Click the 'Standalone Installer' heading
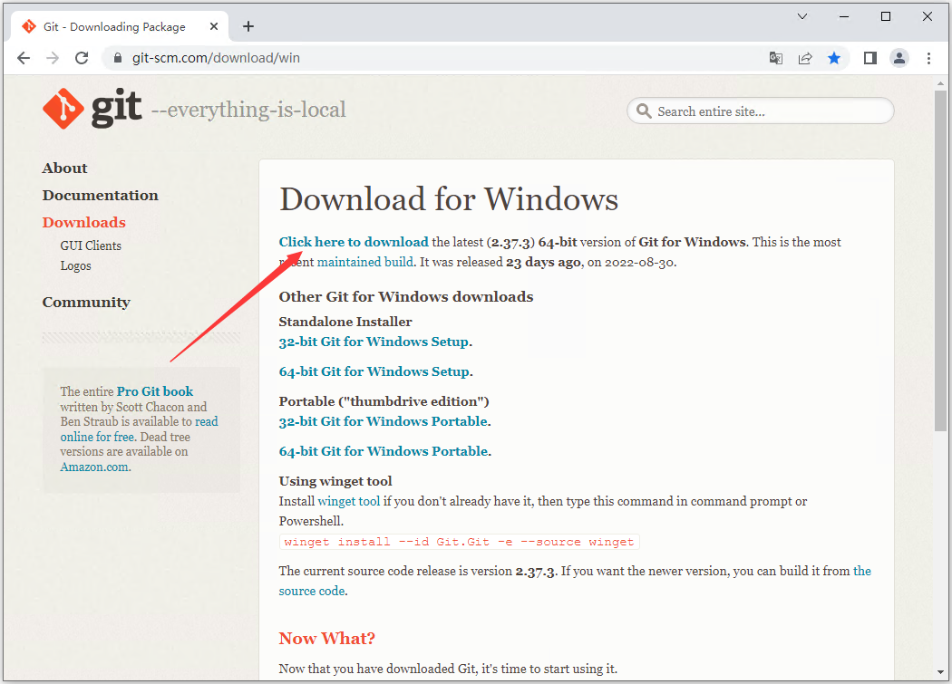This screenshot has height=684, width=952. pos(345,322)
